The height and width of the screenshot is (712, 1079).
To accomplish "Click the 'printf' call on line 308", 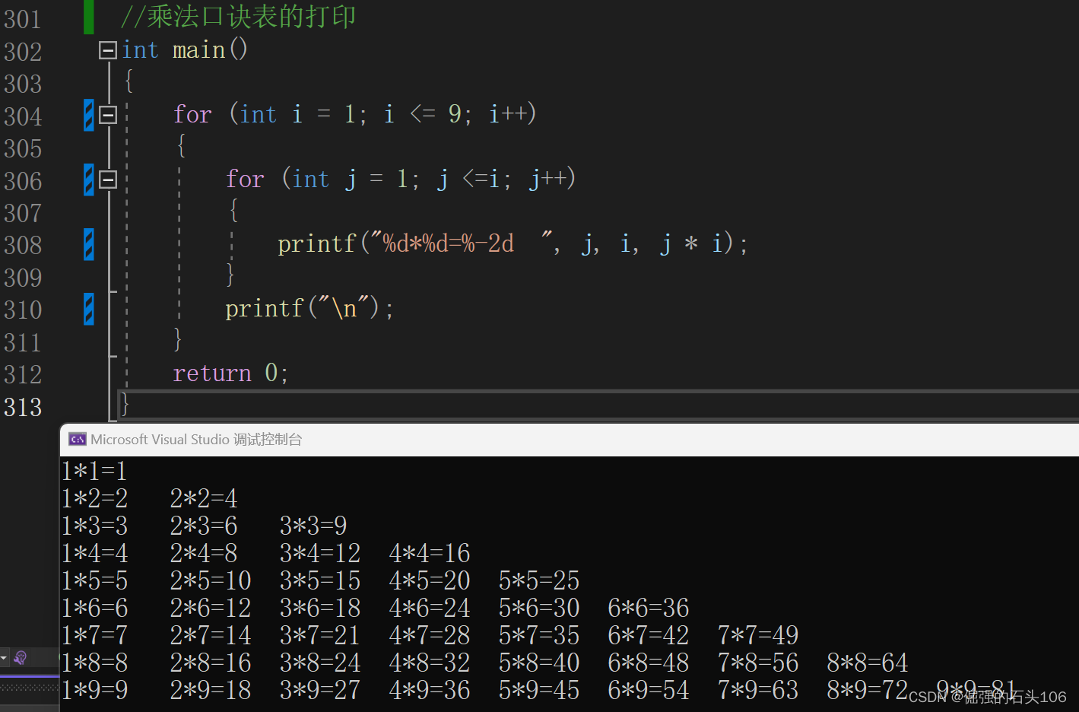I will (317, 243).
